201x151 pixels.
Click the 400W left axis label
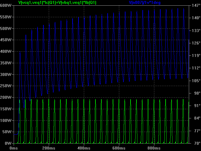6,51
